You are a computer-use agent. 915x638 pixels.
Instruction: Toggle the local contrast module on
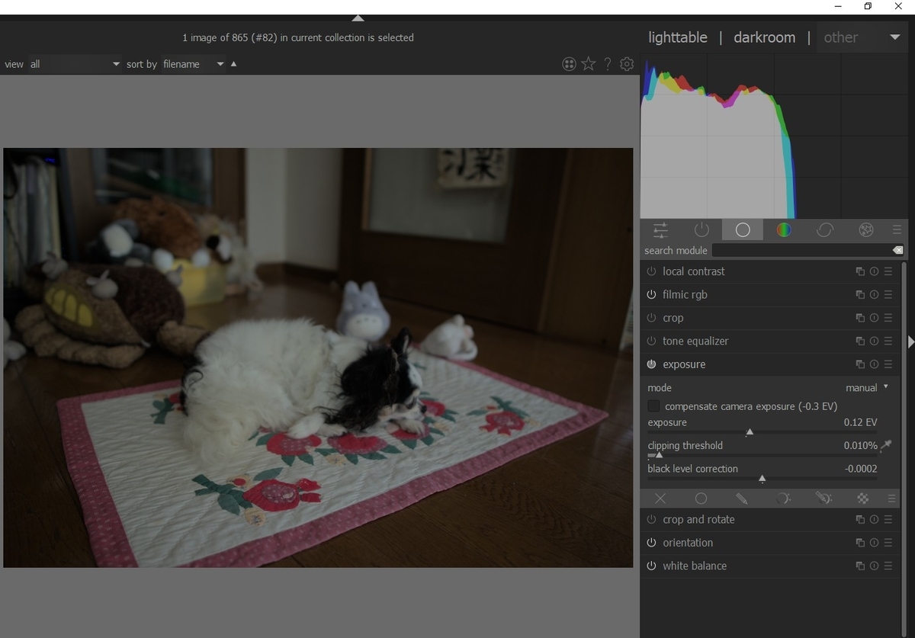651,271
